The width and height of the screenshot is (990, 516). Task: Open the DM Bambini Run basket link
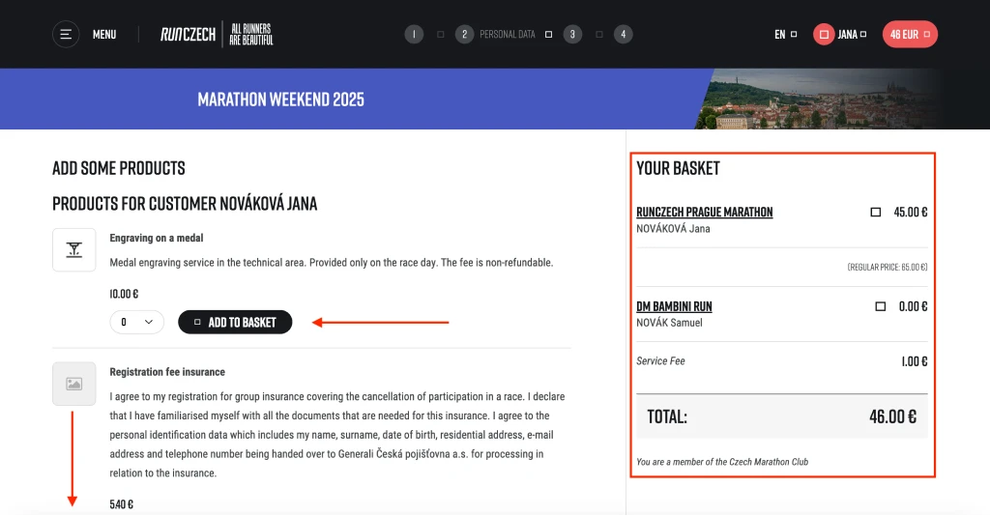click(674, 306)
